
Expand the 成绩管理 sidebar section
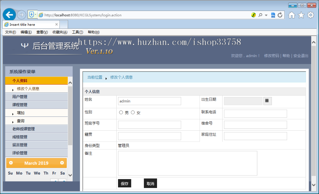[37, 137]
